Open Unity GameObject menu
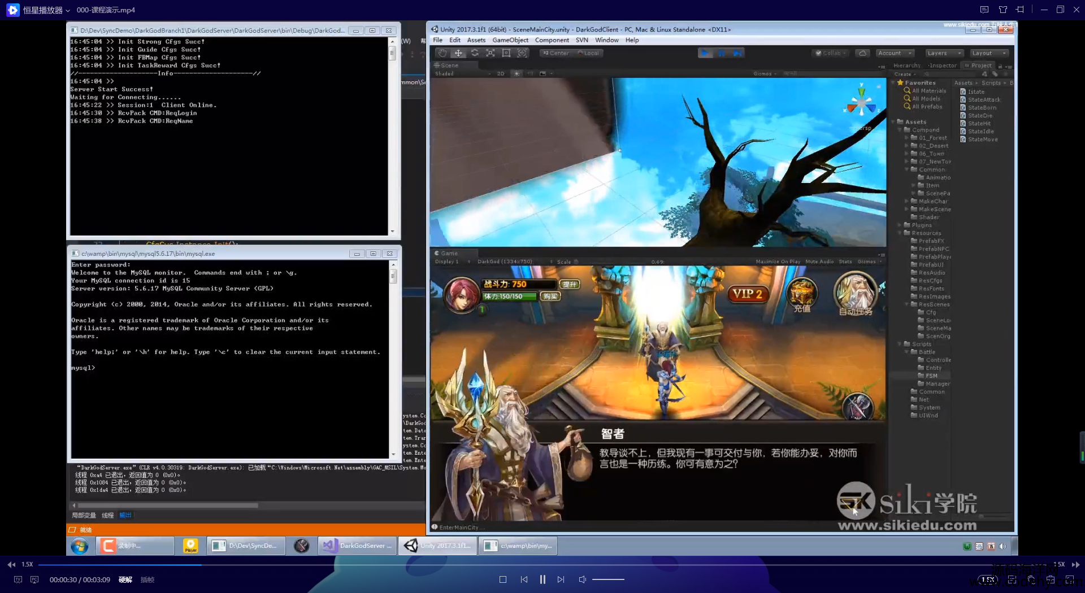This screenshot has width=1085, height=593. tap(510, 40)
